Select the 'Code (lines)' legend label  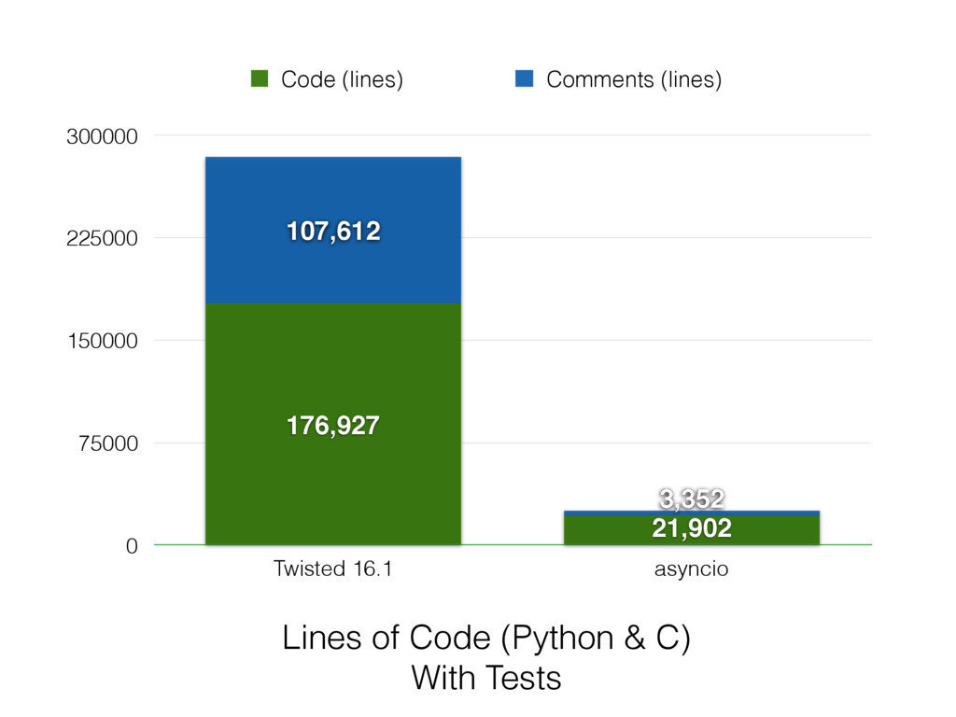[x=342, y=79]
